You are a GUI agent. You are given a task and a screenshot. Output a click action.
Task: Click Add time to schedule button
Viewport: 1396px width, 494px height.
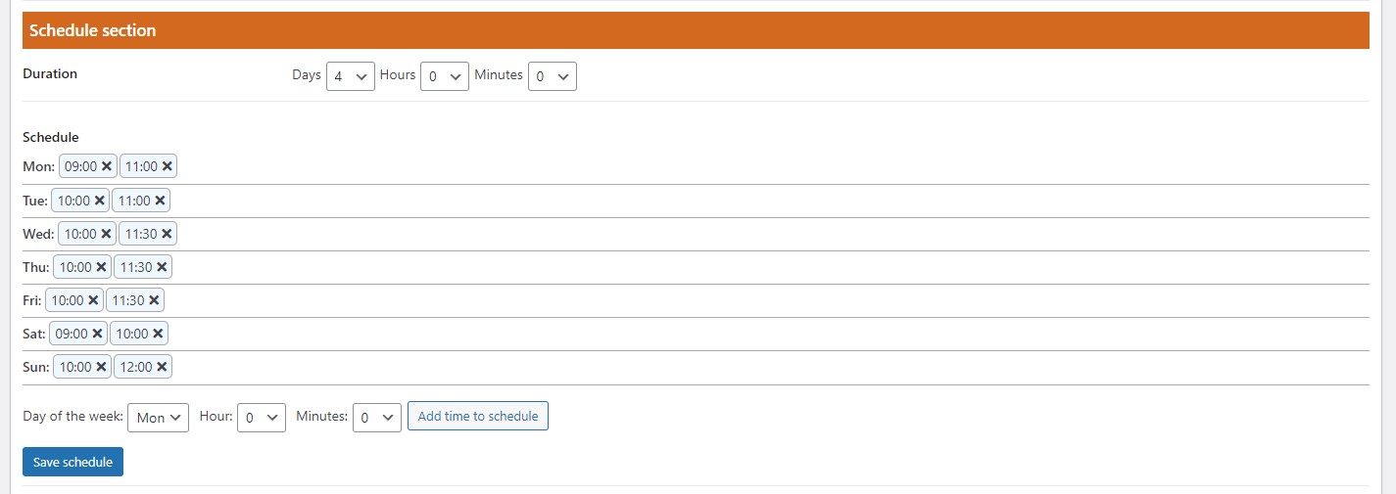pos(478,416)
